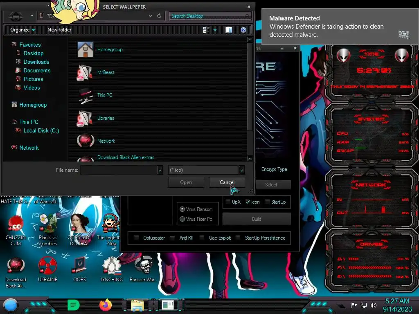Expand the file type (*.ico) dropdown
The image size is (419, 314).
coord(241,170)
